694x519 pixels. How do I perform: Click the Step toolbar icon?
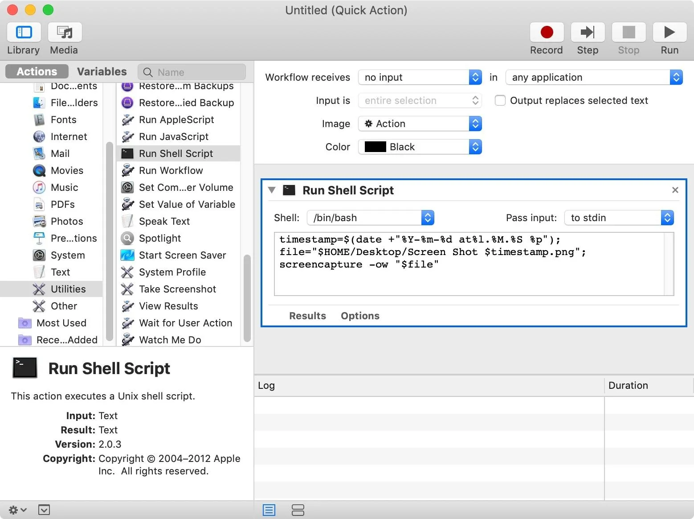(588, 32)
